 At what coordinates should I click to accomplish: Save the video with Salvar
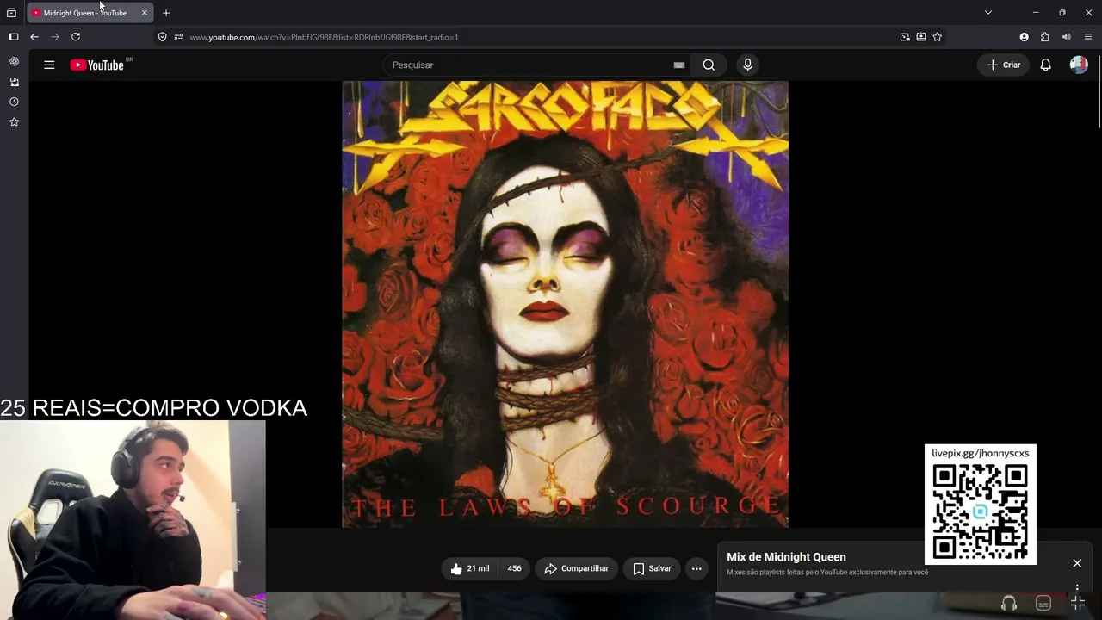pyautogui.click(x=652, y=568)
